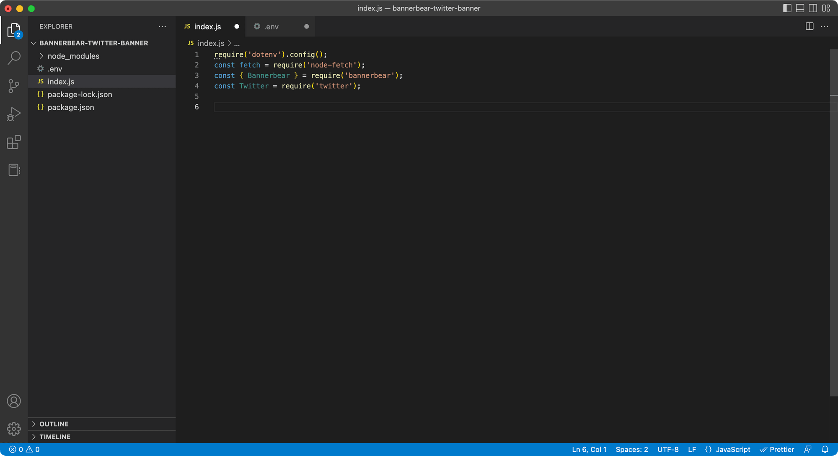Screen dimensions: 838x456
Task: Click Ln 6, Col 1 go-to-line indicator
Action: [589, 449]
